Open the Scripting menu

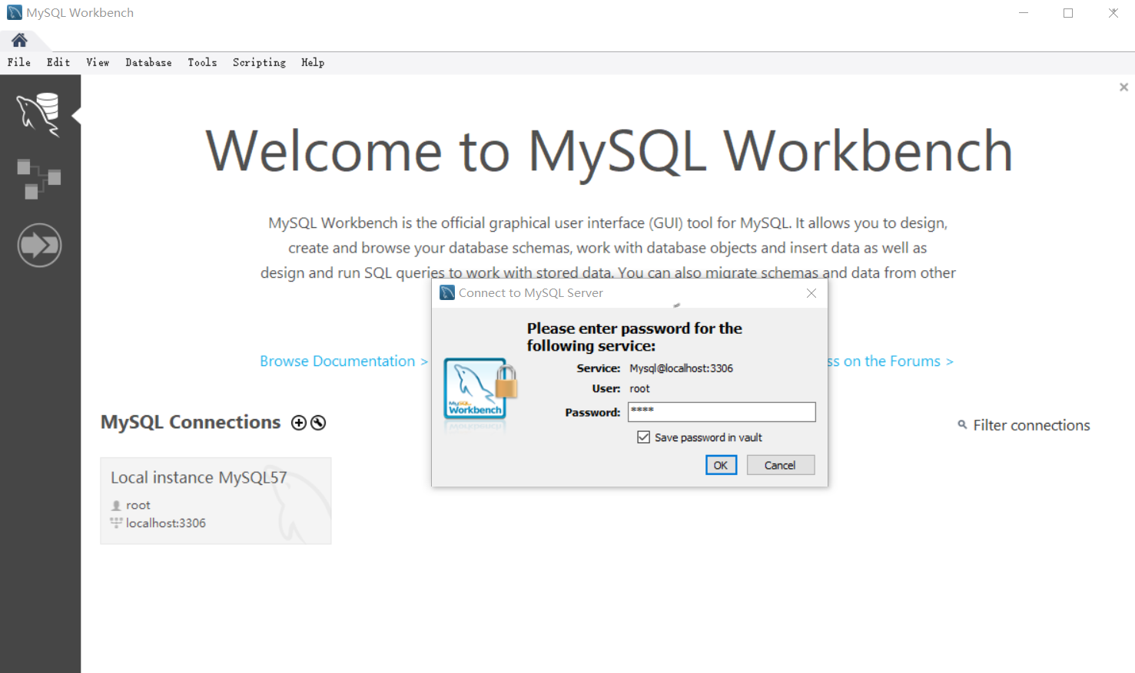click(x=260, y=63)
